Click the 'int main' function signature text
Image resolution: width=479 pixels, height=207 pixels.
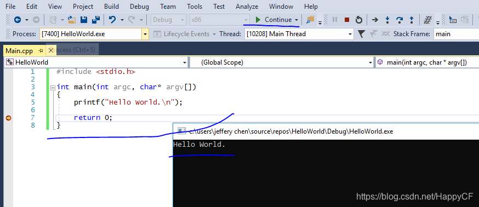(126, 87)
